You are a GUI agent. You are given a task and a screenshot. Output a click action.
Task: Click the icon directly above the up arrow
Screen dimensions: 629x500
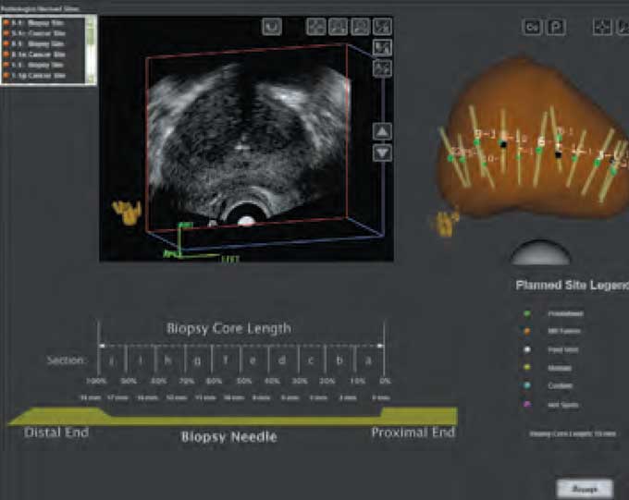pos(382,68)
